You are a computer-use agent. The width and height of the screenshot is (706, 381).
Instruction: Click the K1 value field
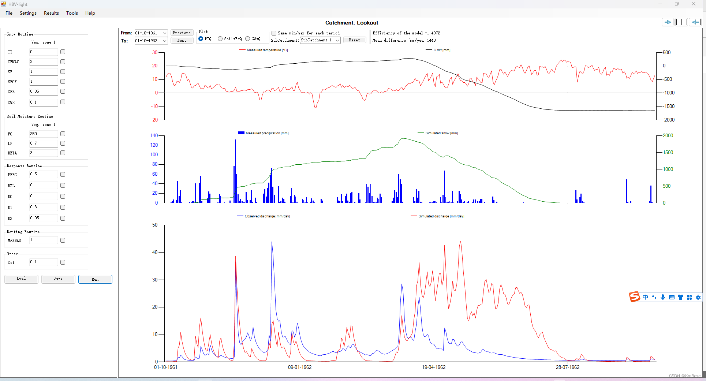click(x=44, y=208)
